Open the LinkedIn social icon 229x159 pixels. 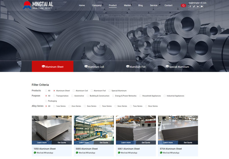pyautogui.click(x=198, y=7)
